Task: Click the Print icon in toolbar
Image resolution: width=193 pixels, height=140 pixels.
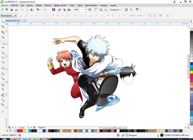Action: (x=16, y=10)
